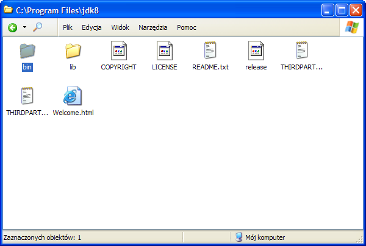Viewport: 366px width, 246px height.
Task: Click the green Back arrow button
Action: point(13,27)
